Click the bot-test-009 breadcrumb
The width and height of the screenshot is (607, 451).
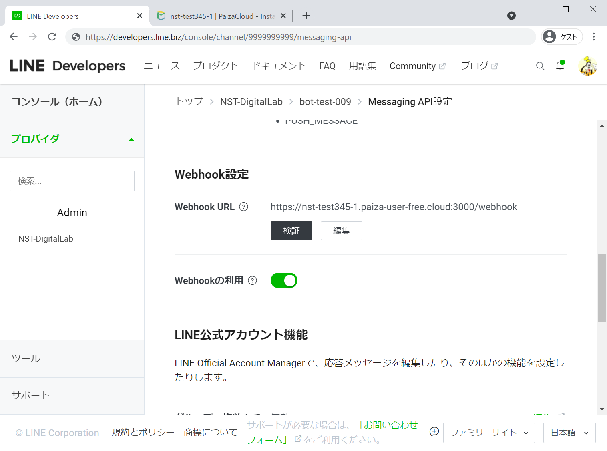coord(325,102)
